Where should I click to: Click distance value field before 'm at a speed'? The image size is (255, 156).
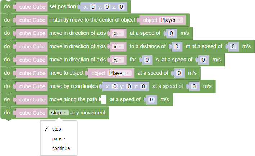tap(176, 47)
